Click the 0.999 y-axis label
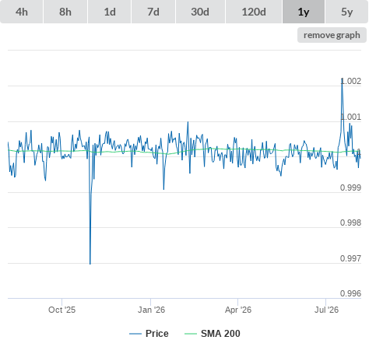This screenshot has width=369, height=354. click(x=350, y=188)
